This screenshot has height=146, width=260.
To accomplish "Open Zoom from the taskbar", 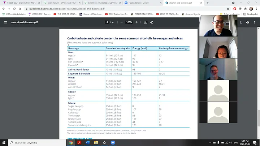I will pos(113,142).
